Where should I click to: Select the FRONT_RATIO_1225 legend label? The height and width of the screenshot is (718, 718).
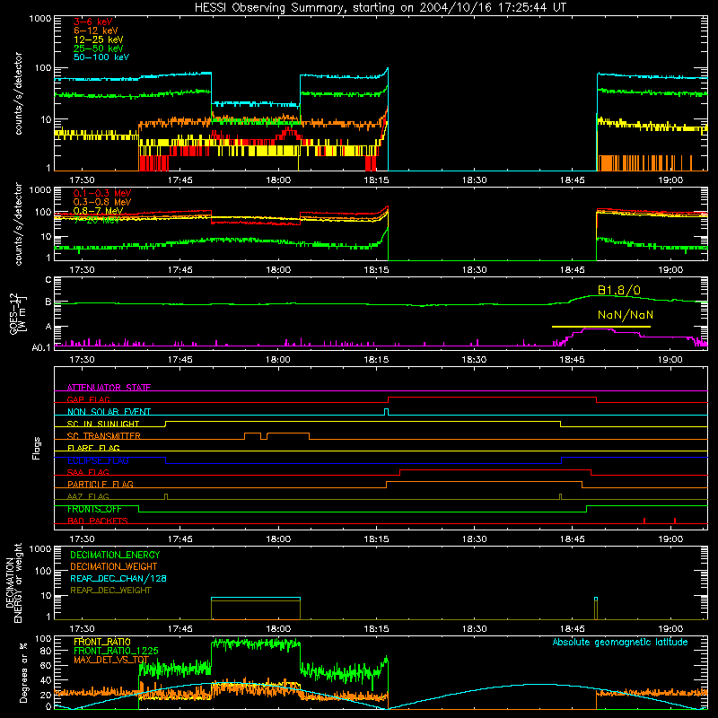[117, 652]
